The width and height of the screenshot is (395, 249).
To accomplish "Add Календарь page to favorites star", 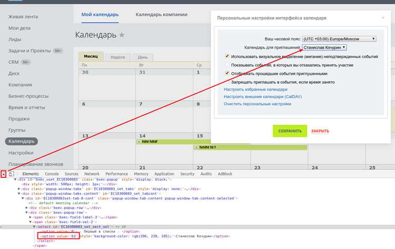I will point(122,35).
